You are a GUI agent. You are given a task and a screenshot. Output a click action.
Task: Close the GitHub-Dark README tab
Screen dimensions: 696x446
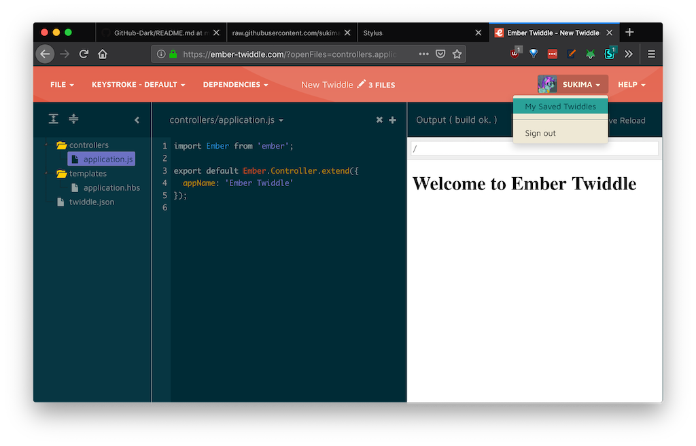tap(216, 33)
